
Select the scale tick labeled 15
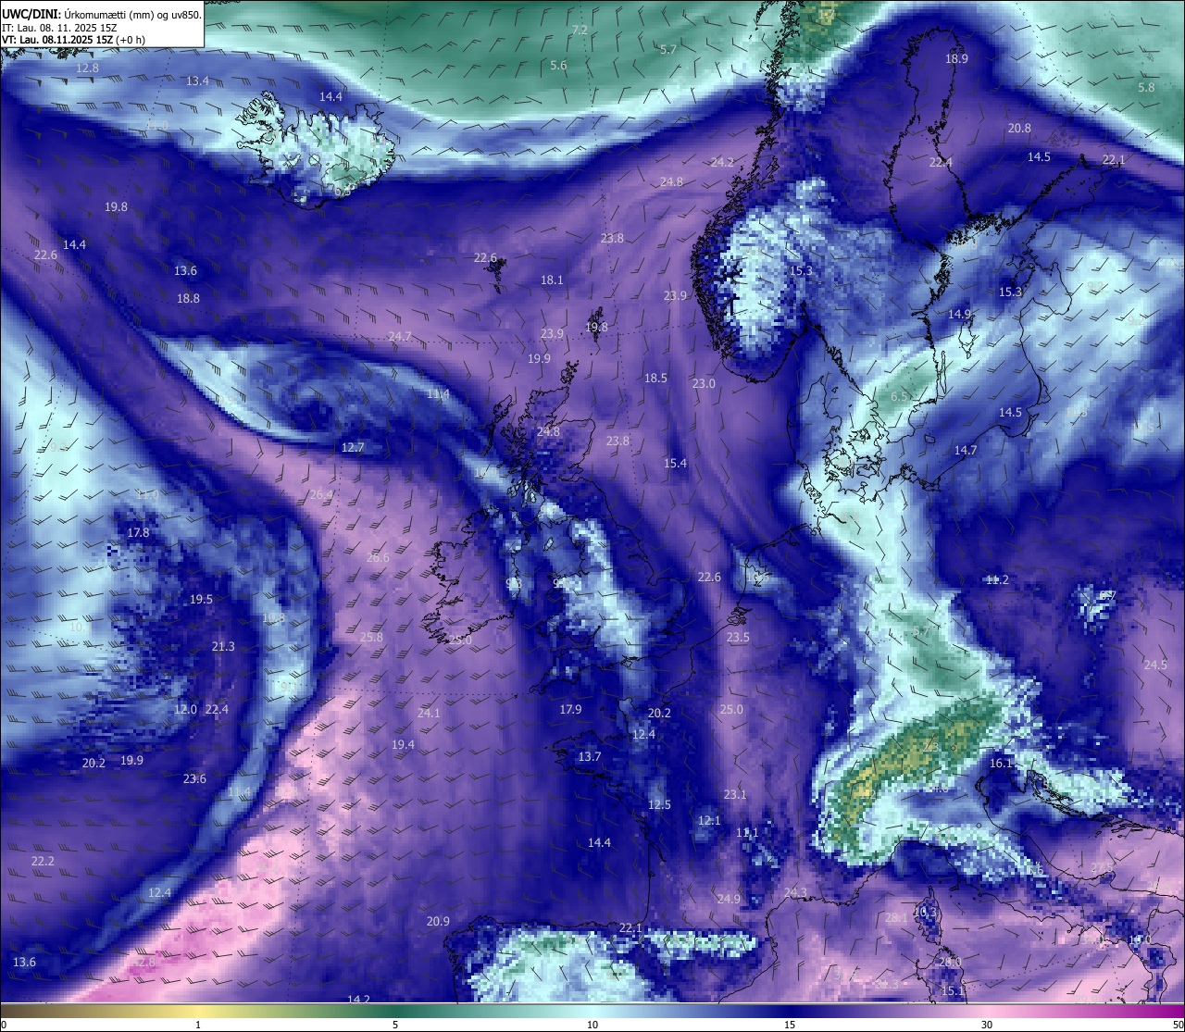point(790,1025)
